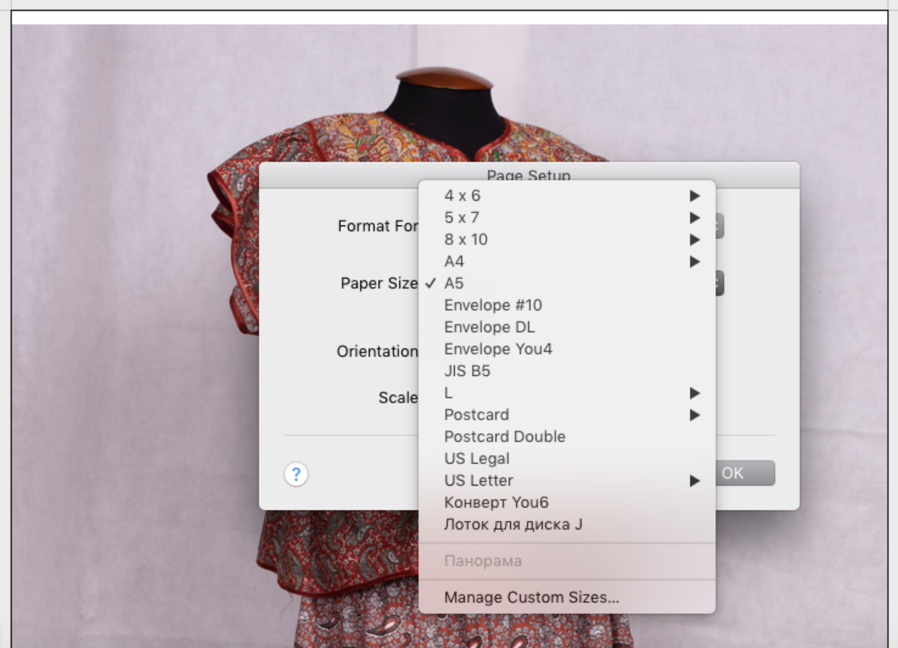Select Лоток для диска J option
The image size is (898, 648).
(567, 525)
